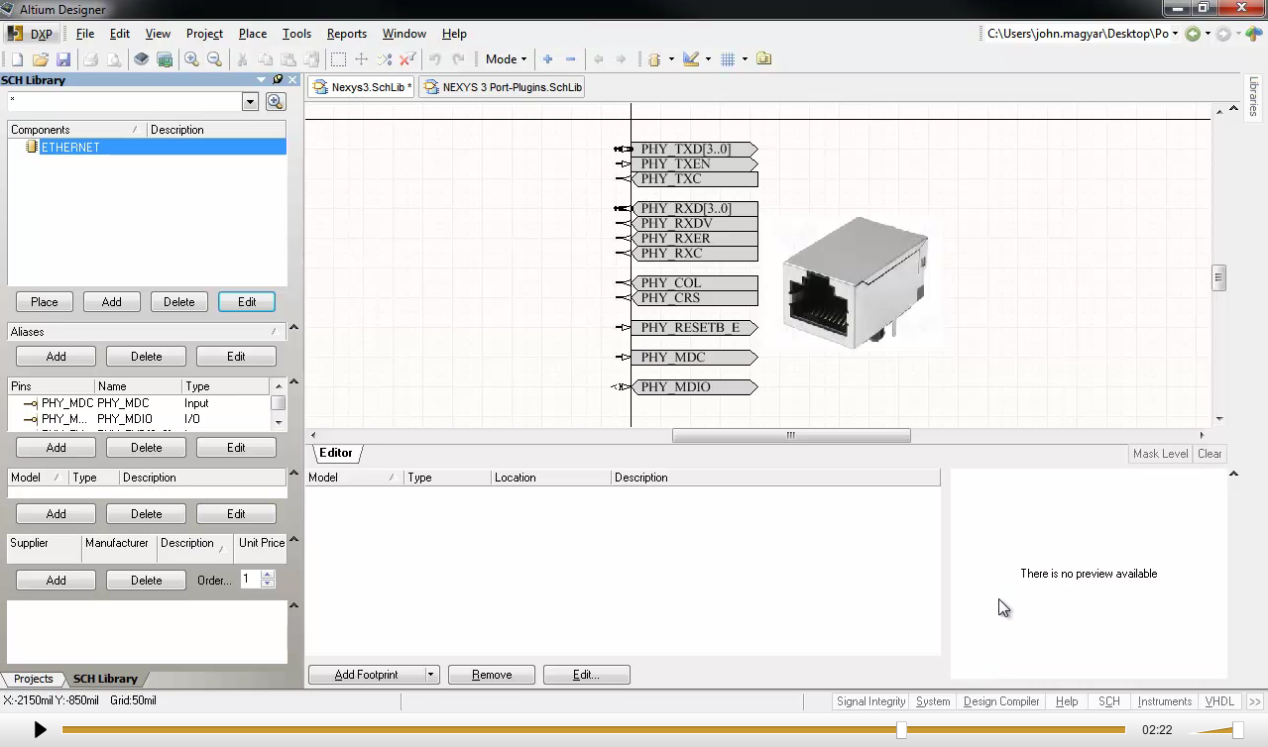Click Delete button under Pins list
Screen dimensions: 1268x747
[x=147, y=448]
